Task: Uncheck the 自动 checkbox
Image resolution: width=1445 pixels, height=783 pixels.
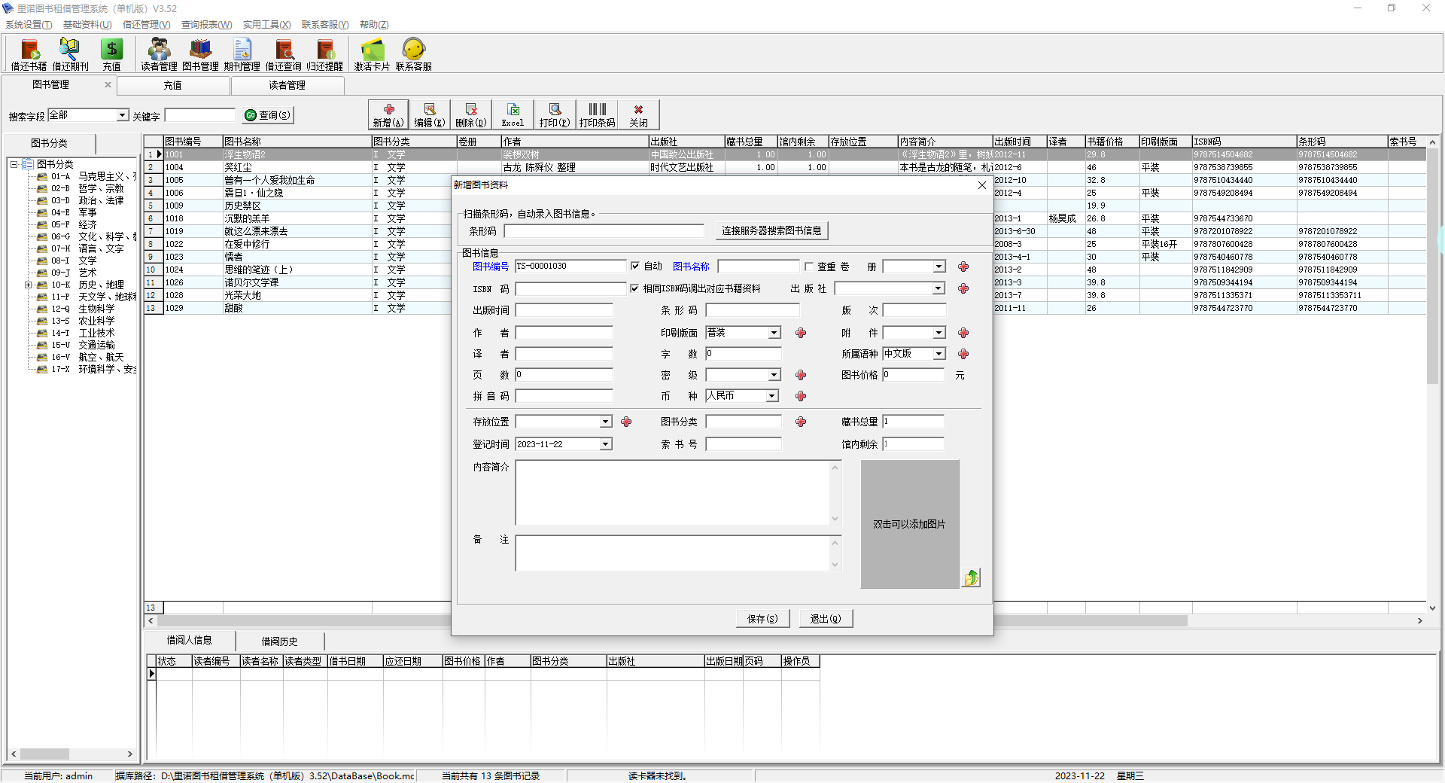Action: (x=635, y=266)
